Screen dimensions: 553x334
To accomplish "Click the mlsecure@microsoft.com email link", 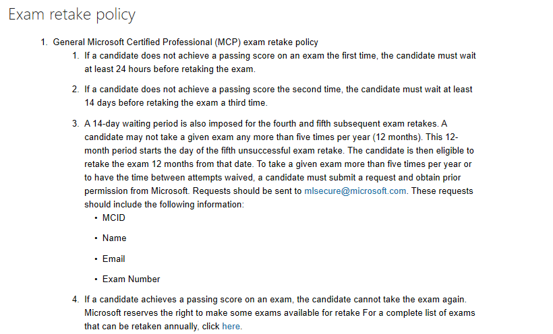I will [x=355, y=191].
